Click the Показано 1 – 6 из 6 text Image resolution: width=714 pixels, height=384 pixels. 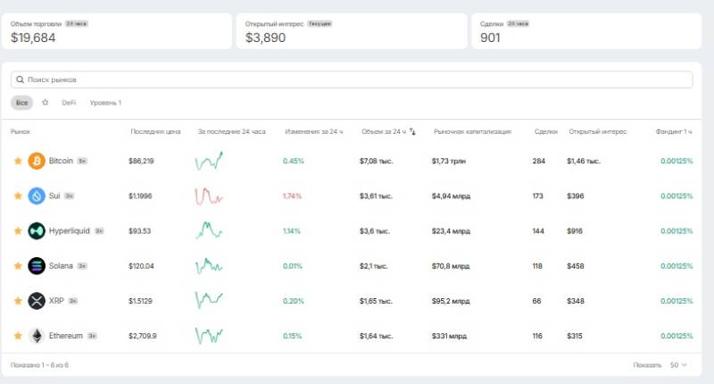[39, 365]
